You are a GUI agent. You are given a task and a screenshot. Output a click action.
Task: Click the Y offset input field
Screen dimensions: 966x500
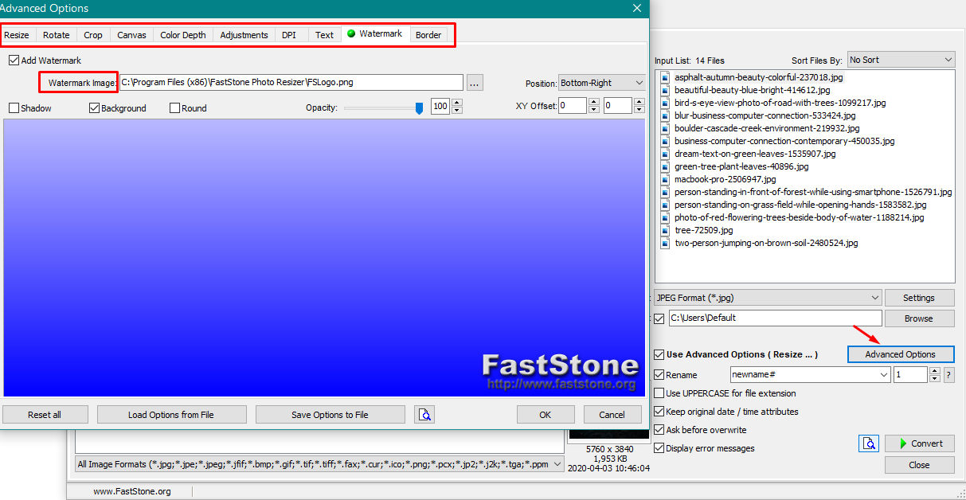pyautogui.click(x=618, y=106)
